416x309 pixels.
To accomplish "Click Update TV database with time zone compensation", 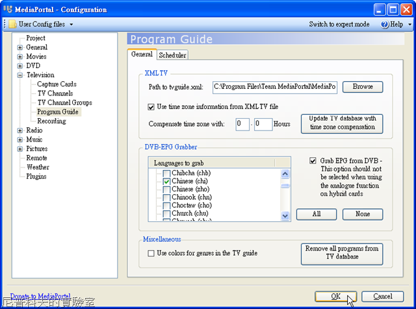I will pos(342,124).
